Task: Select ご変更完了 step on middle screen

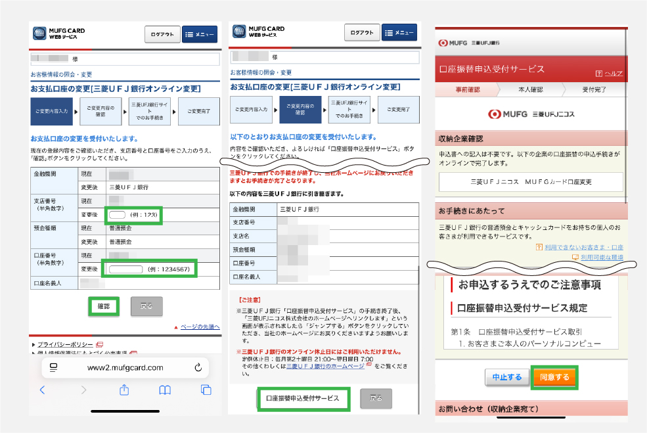Action: [x=399, y=109]
